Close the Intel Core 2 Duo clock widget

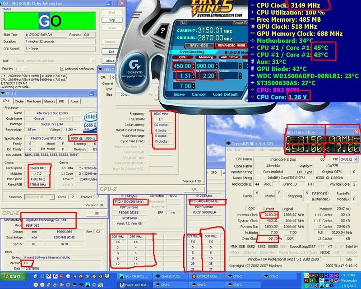[x=356, y=132]
